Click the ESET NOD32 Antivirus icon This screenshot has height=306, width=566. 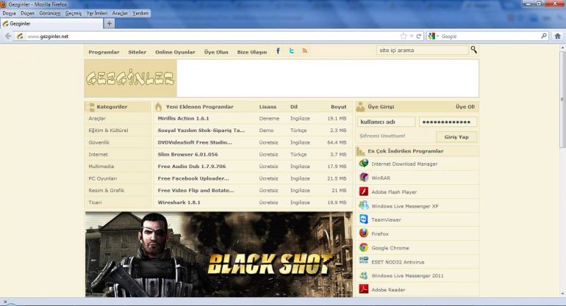364,261
